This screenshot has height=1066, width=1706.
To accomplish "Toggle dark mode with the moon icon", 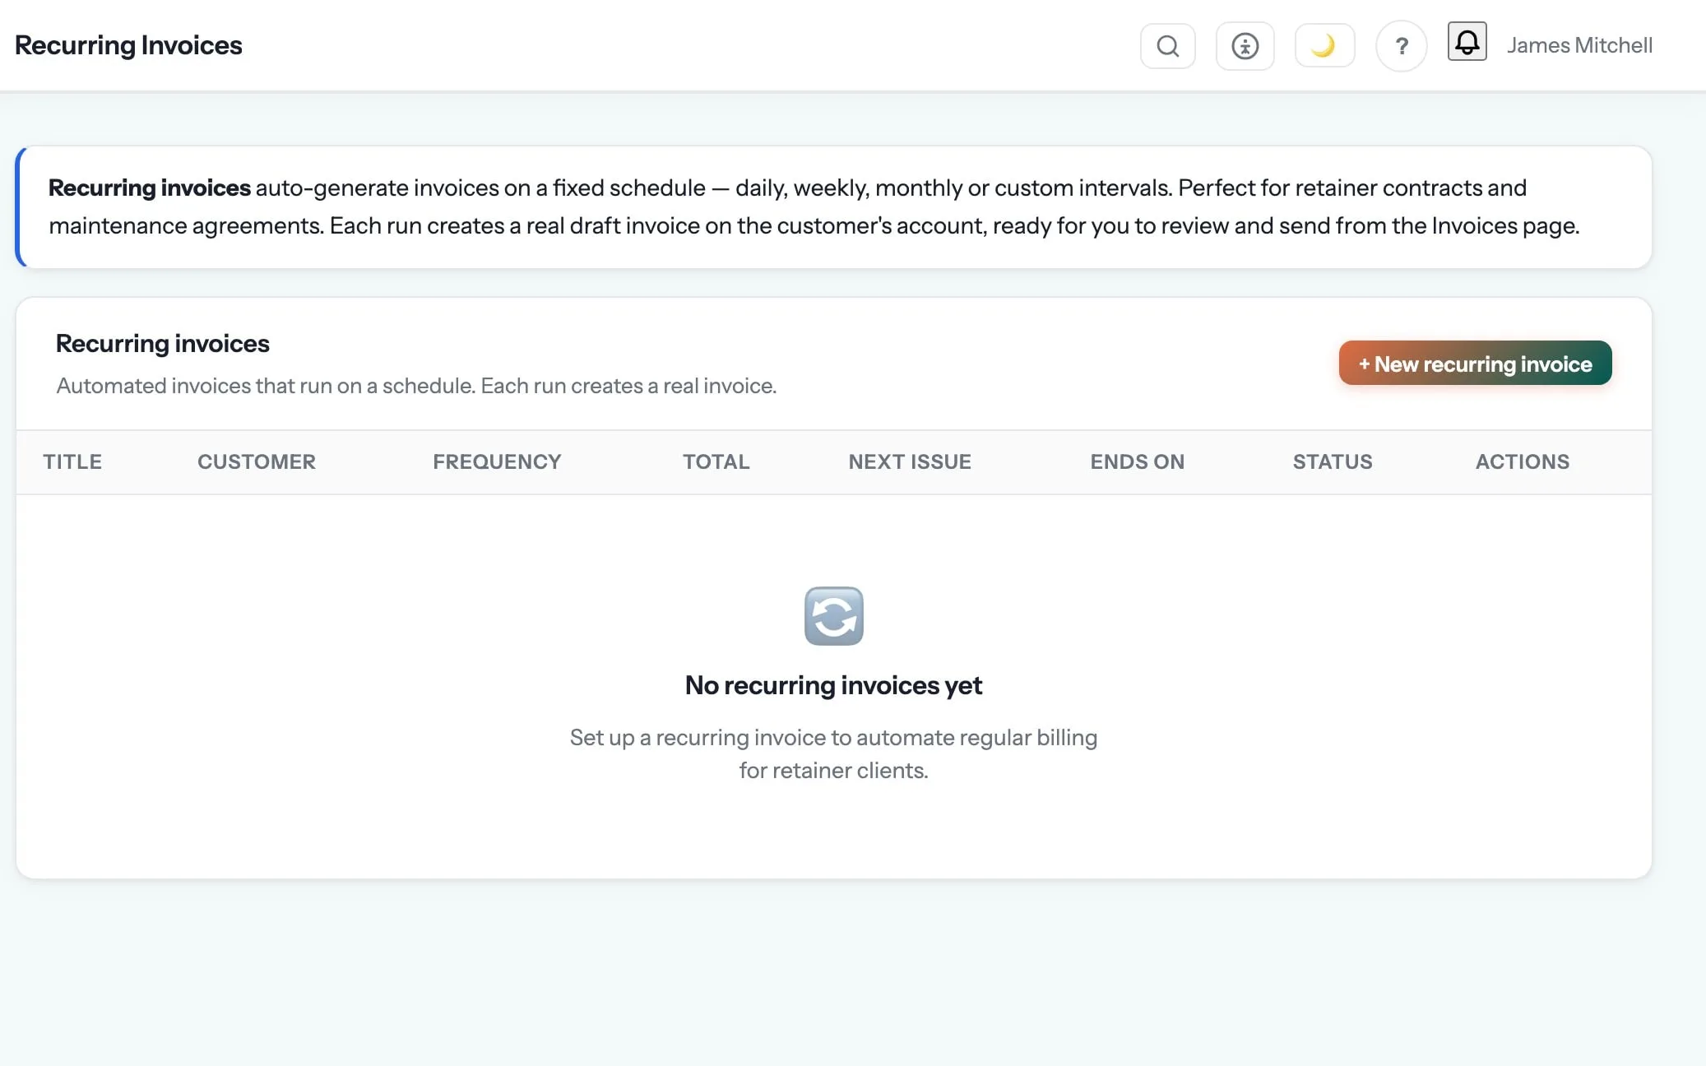I will click(x=1324, y=45).
